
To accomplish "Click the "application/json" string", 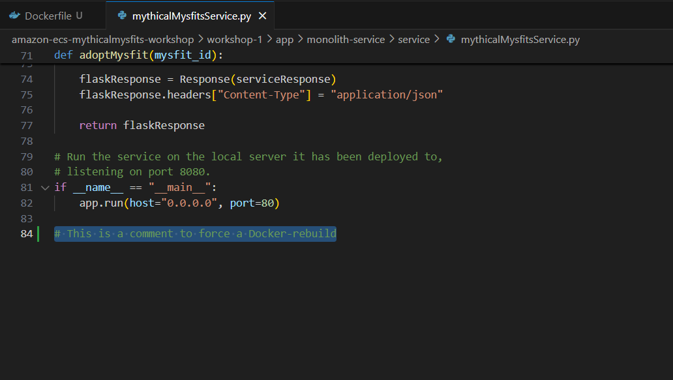I will pos(386,95).
